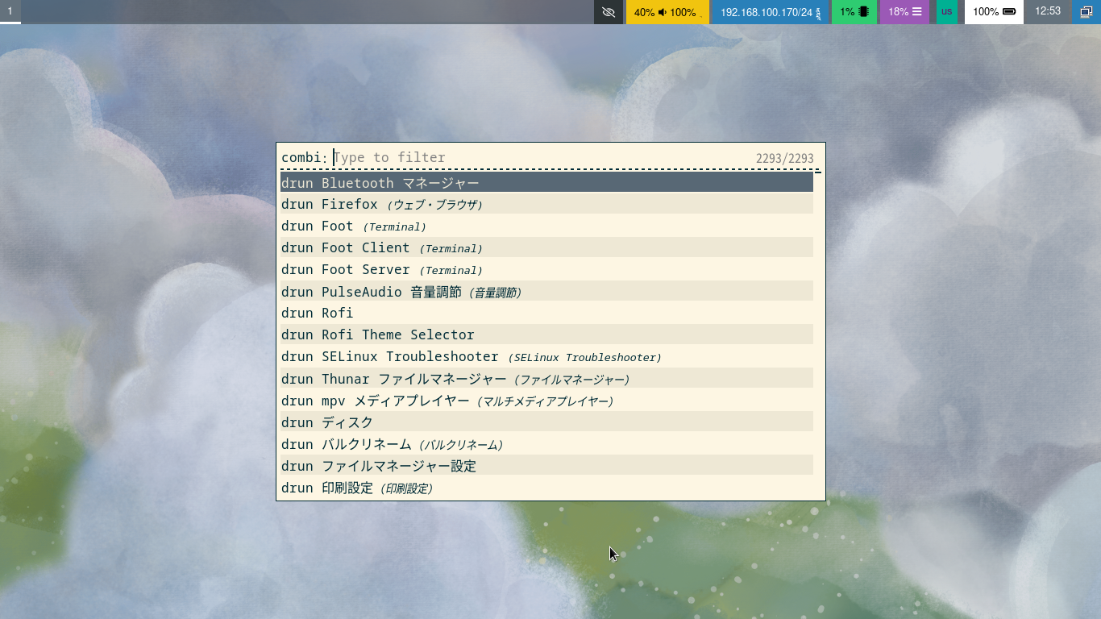This screenshot has height=619, width=1101.
Task: Open the 印刷設定 entry
Action: (546, 488)
